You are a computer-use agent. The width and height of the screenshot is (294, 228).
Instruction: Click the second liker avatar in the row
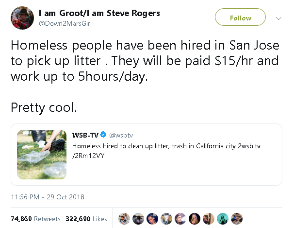138,219
